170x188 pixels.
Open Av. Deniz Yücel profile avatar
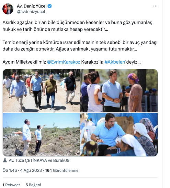[8, 9]
